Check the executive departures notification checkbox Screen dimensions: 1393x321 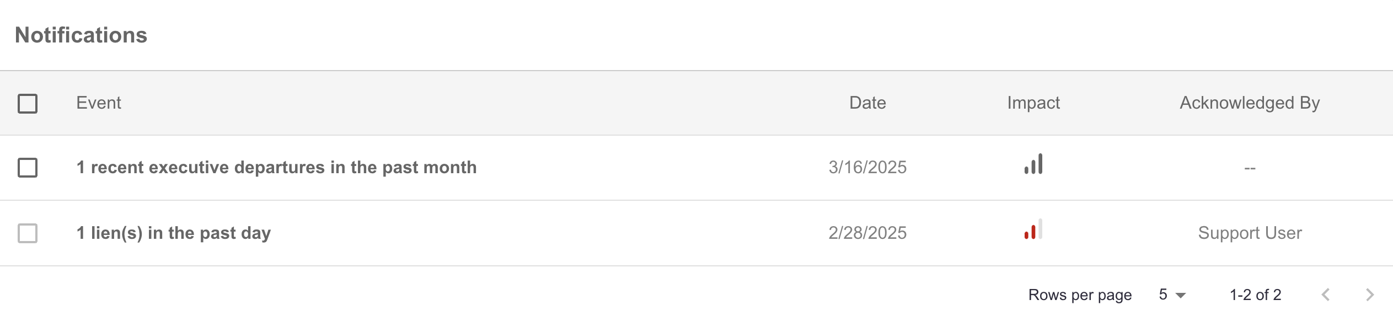click(x=28, y=167)
